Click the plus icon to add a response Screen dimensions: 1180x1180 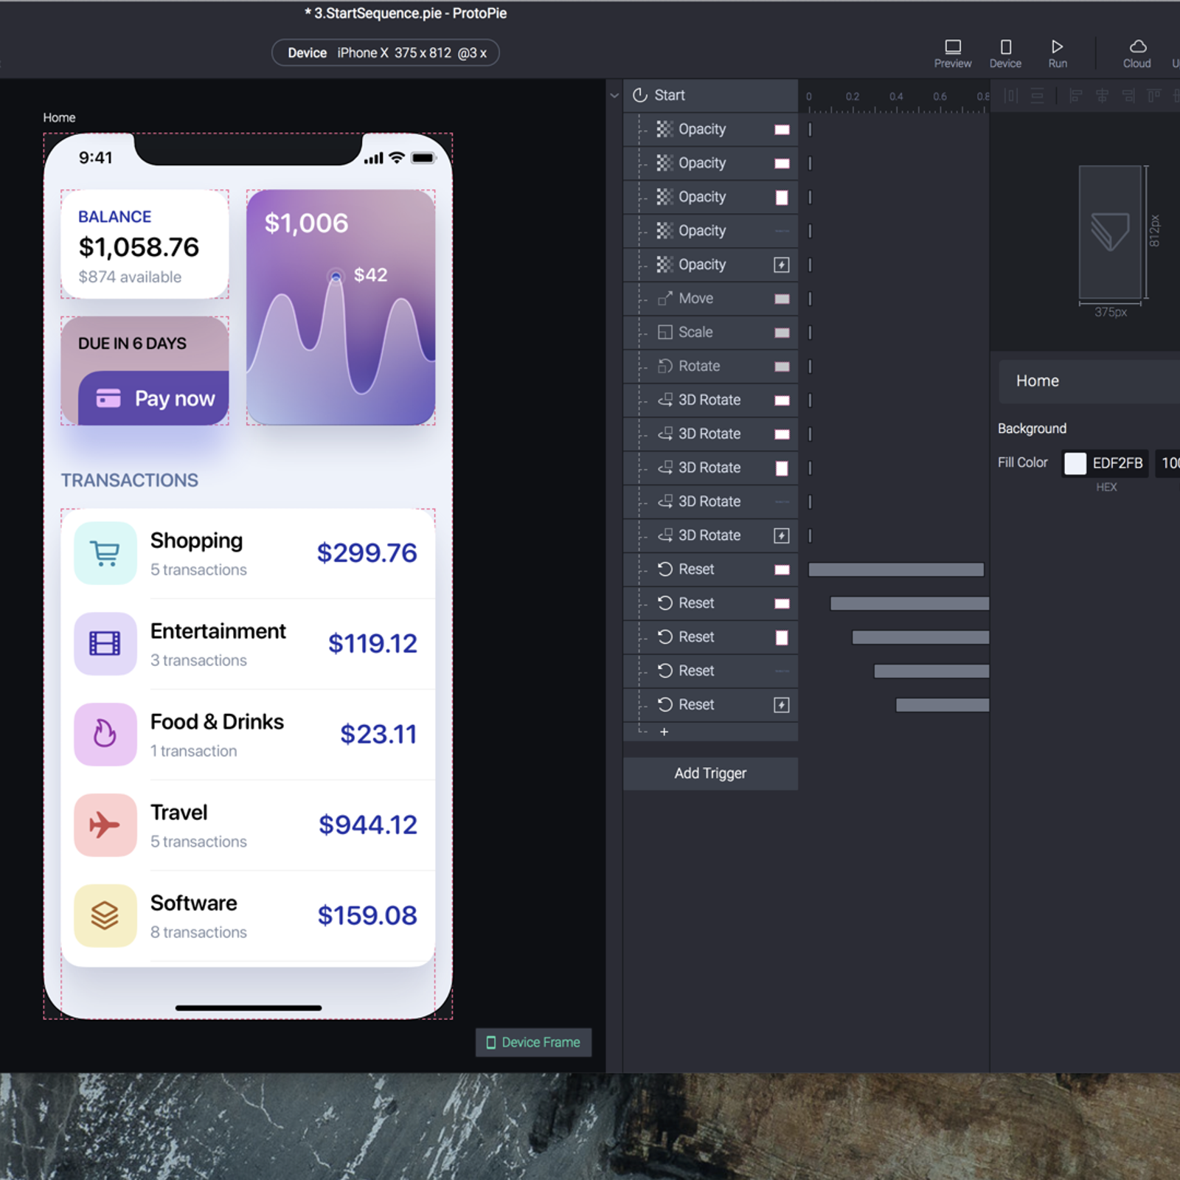point(664,732)
